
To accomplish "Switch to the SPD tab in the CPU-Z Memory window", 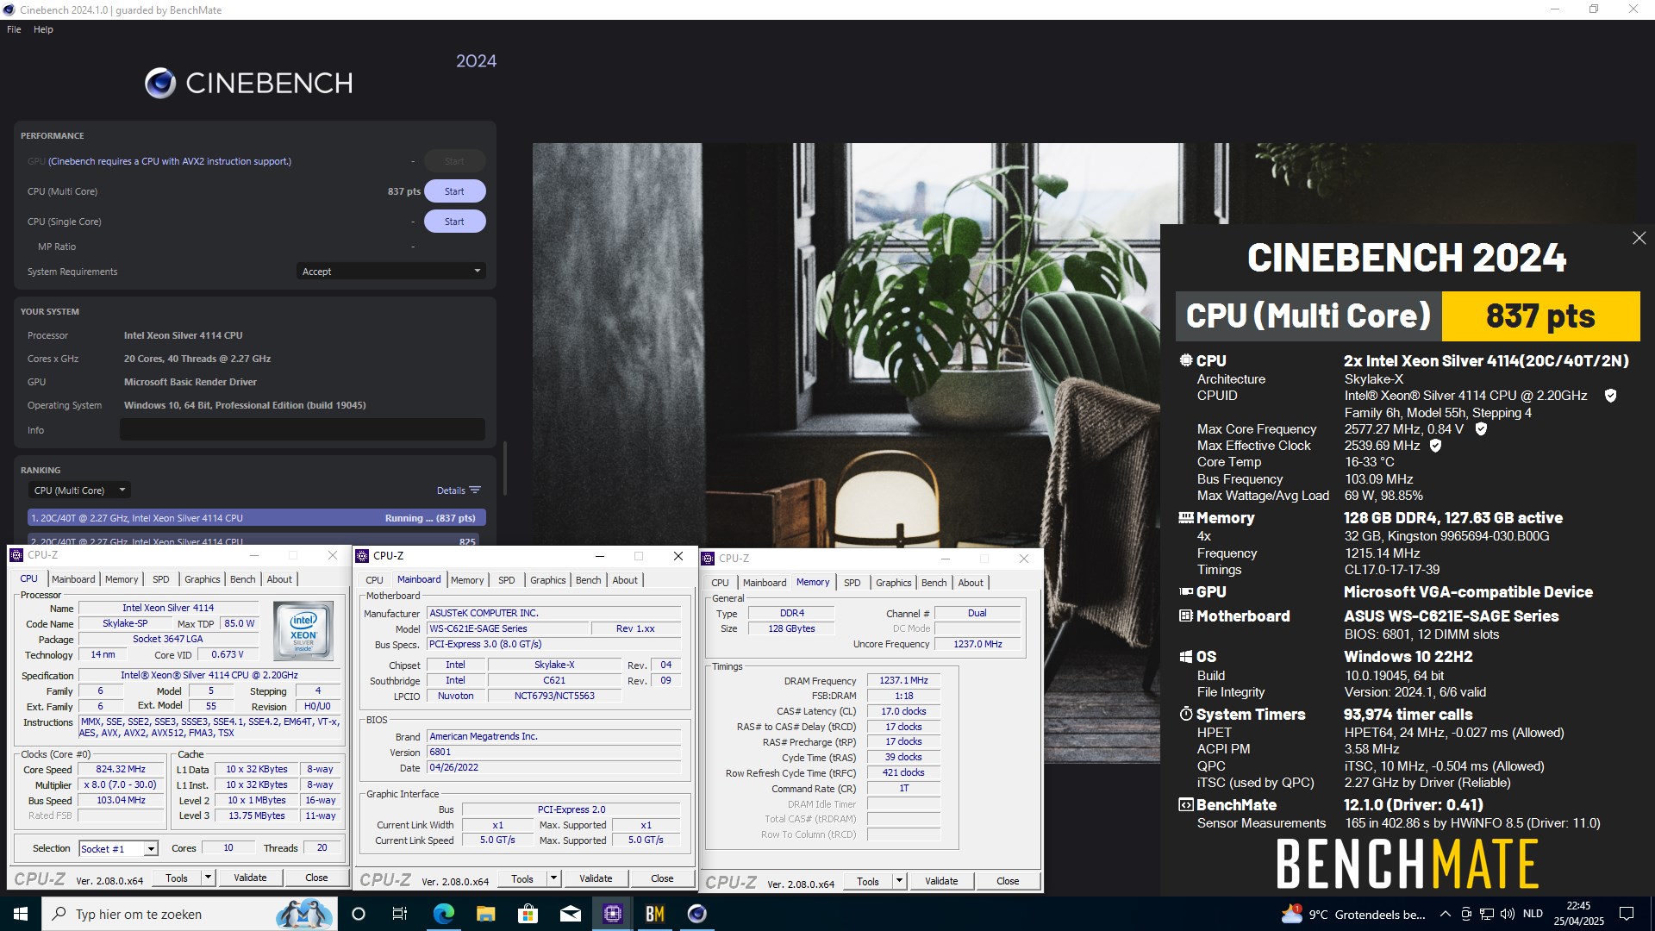I will [852, 583].
